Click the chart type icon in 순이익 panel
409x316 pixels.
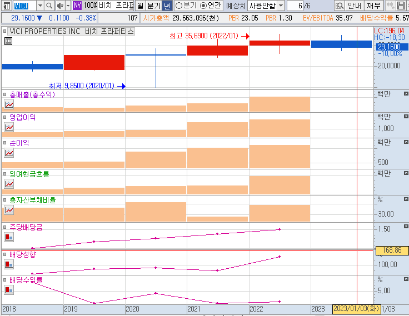point(9,153)
